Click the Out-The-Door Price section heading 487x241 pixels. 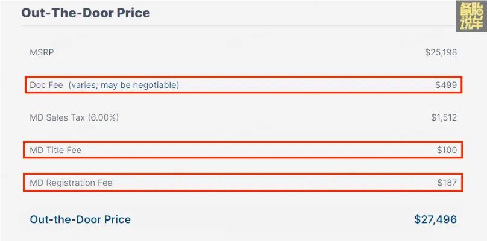pyautogui.click(x=86, y=12)
